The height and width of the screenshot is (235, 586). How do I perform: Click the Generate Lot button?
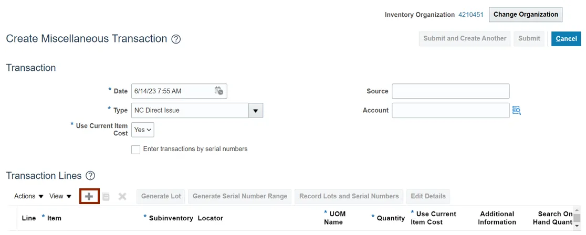[161, 196]
